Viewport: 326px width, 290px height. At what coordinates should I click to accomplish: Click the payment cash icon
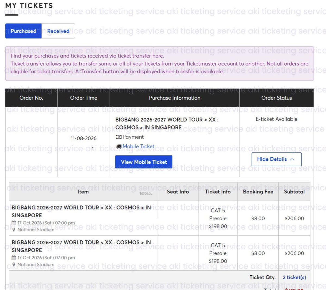[118, 137]
